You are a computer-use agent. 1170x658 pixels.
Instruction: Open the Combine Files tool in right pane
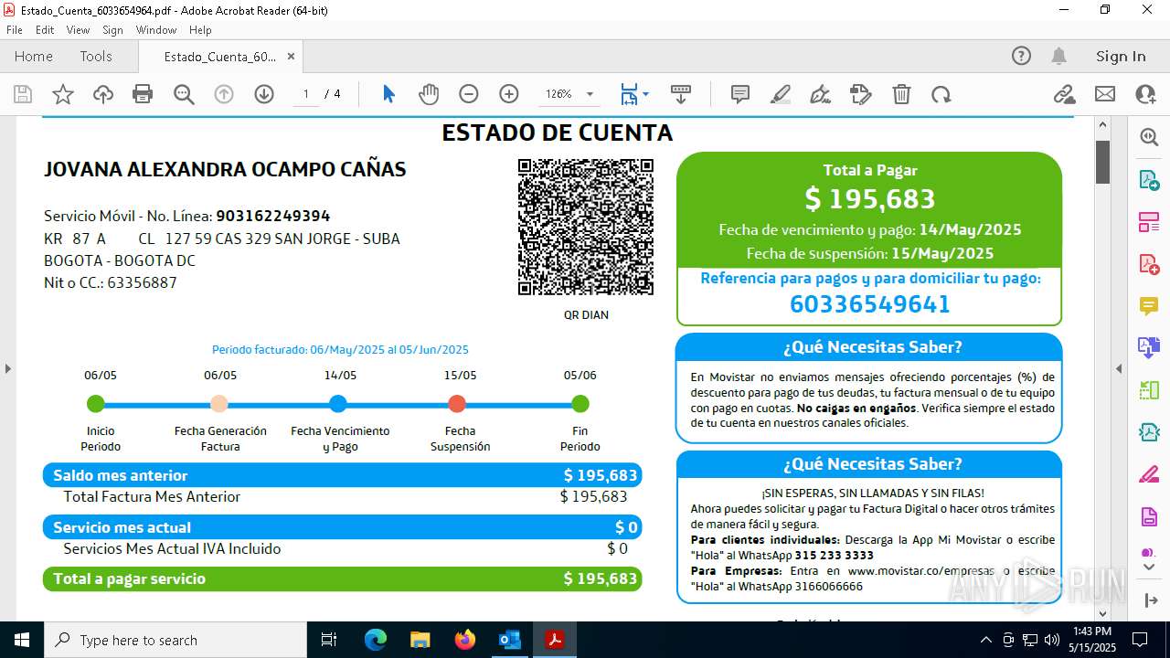(1149, 347)
